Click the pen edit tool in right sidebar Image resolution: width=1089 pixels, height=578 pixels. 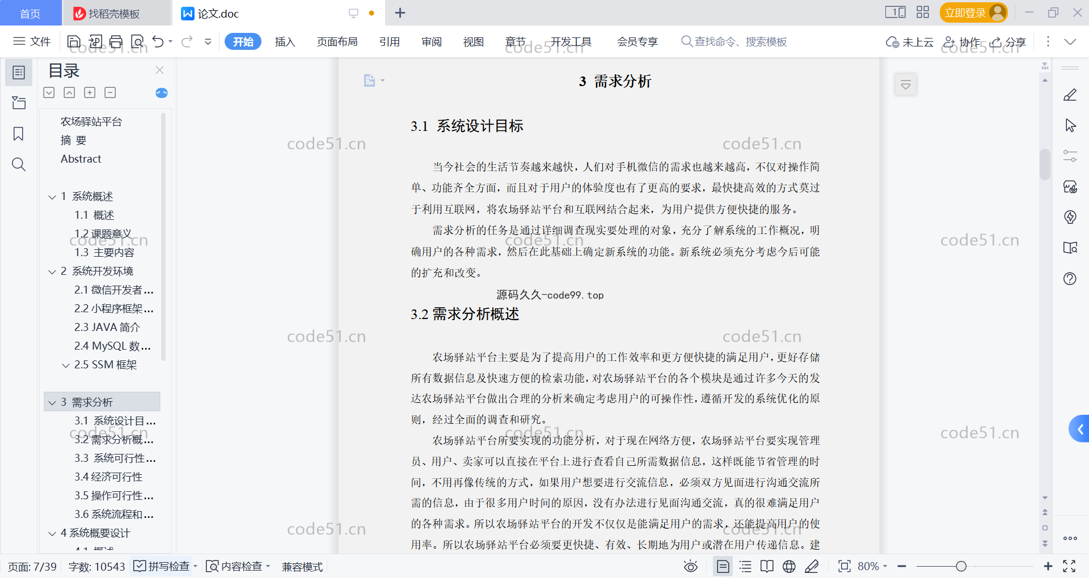[x=1070, y=95]
